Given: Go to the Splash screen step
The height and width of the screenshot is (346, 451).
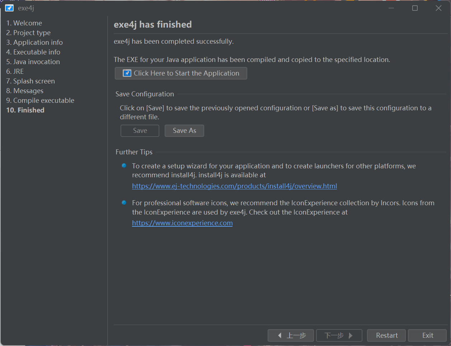Looking at the screenshot, I should pos(30,81).
